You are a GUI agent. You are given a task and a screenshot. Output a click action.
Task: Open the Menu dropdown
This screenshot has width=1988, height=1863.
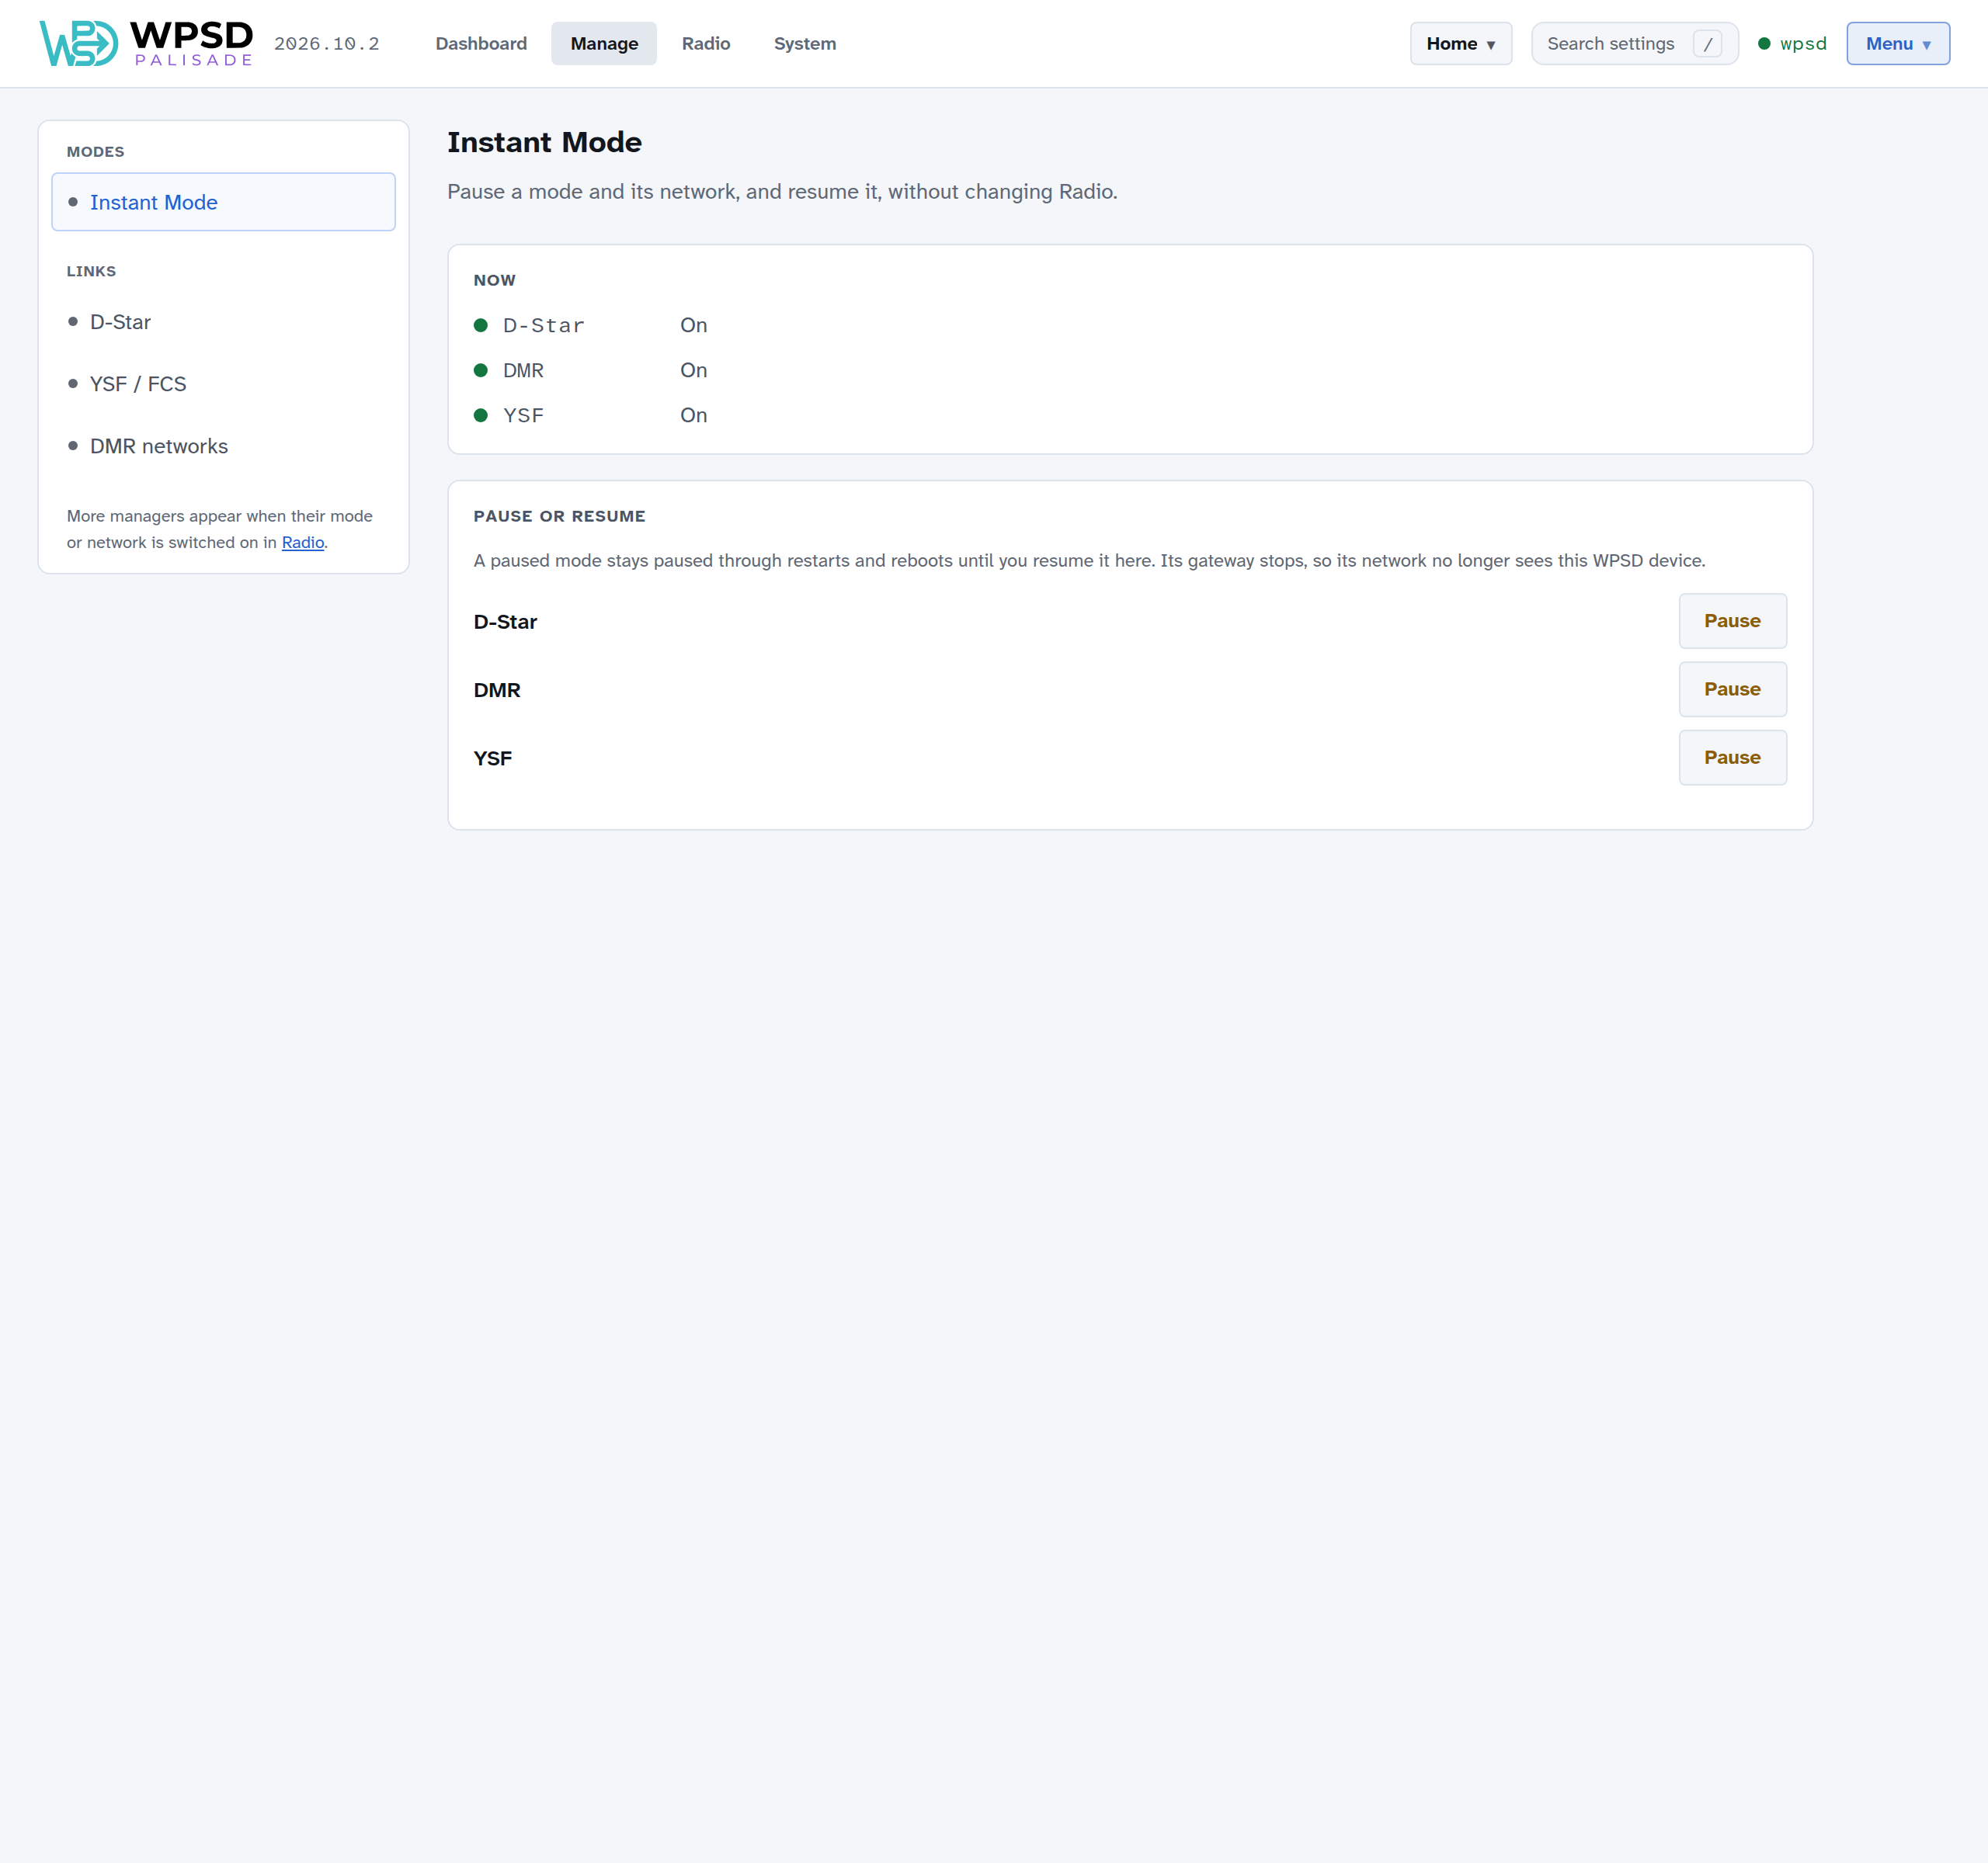(1898, 43)
